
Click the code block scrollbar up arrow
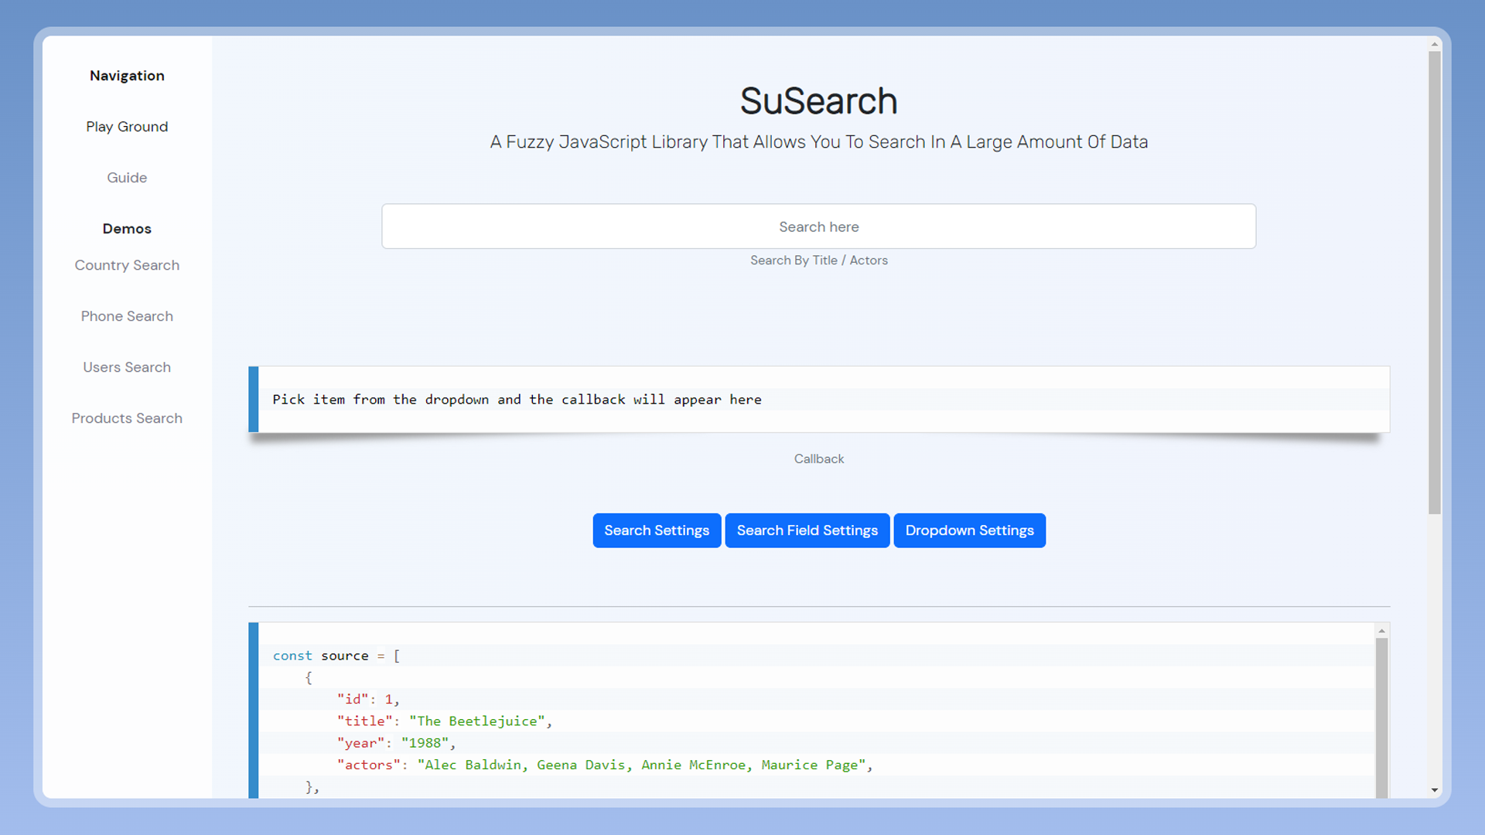pos(1381,631)
